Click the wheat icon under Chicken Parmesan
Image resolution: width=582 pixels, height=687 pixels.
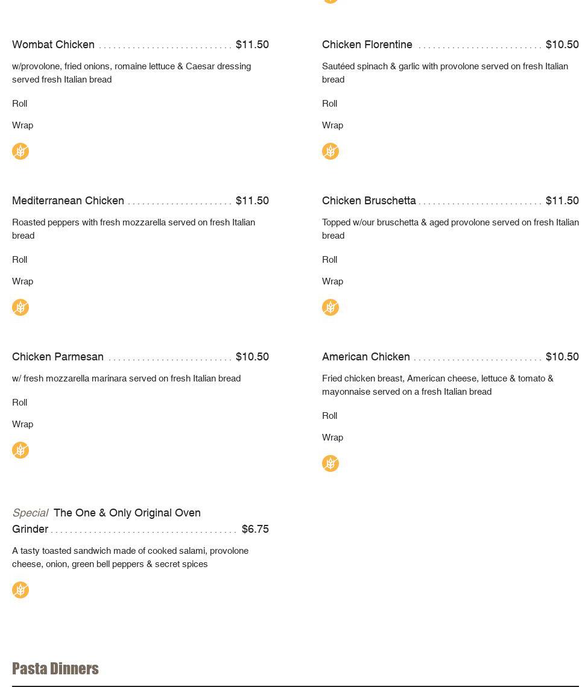[x=21, y=450]
